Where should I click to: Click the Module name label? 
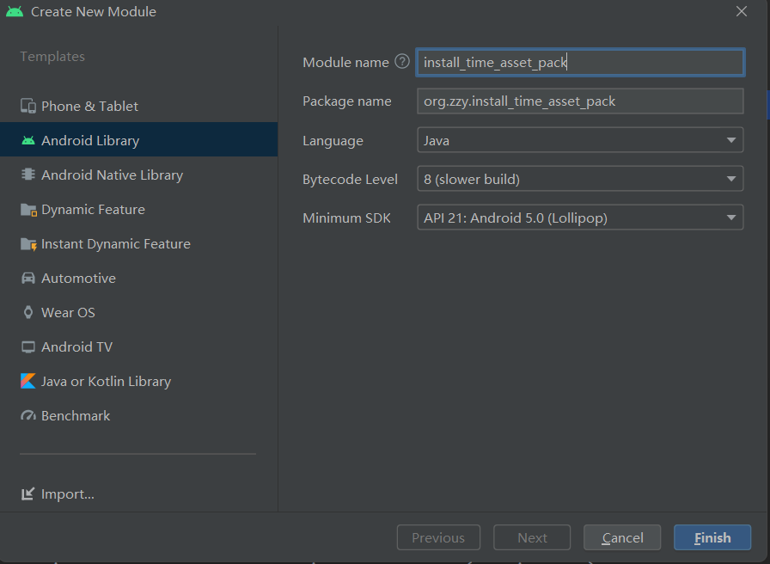(x=345, y=63)
